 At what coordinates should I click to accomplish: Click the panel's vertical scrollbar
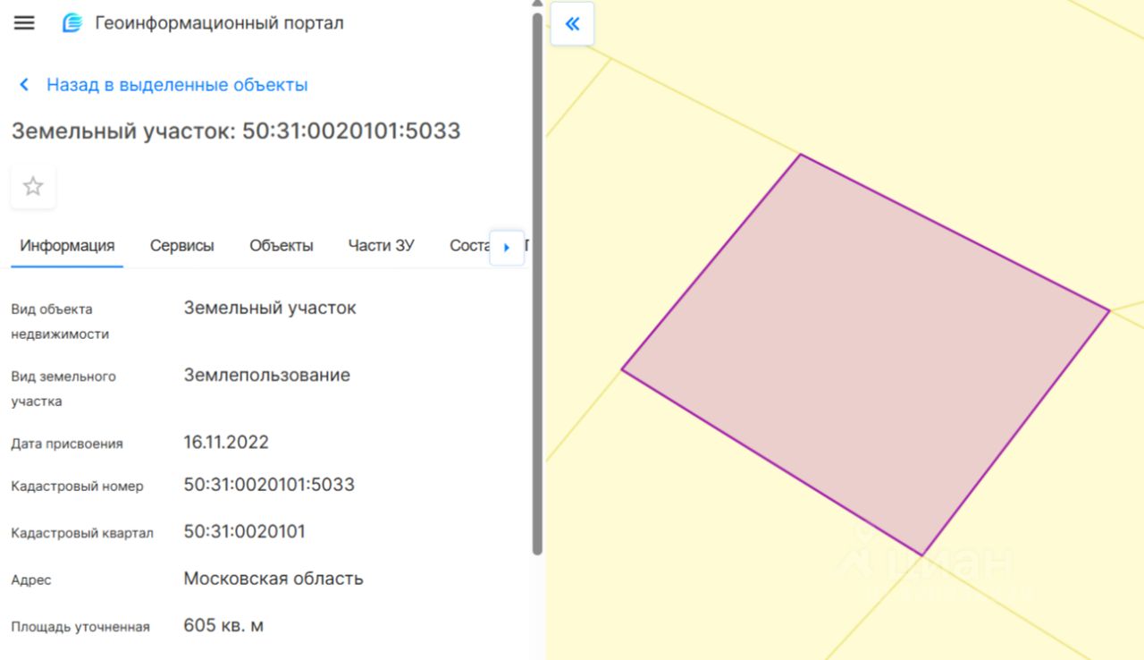[537, 284]
